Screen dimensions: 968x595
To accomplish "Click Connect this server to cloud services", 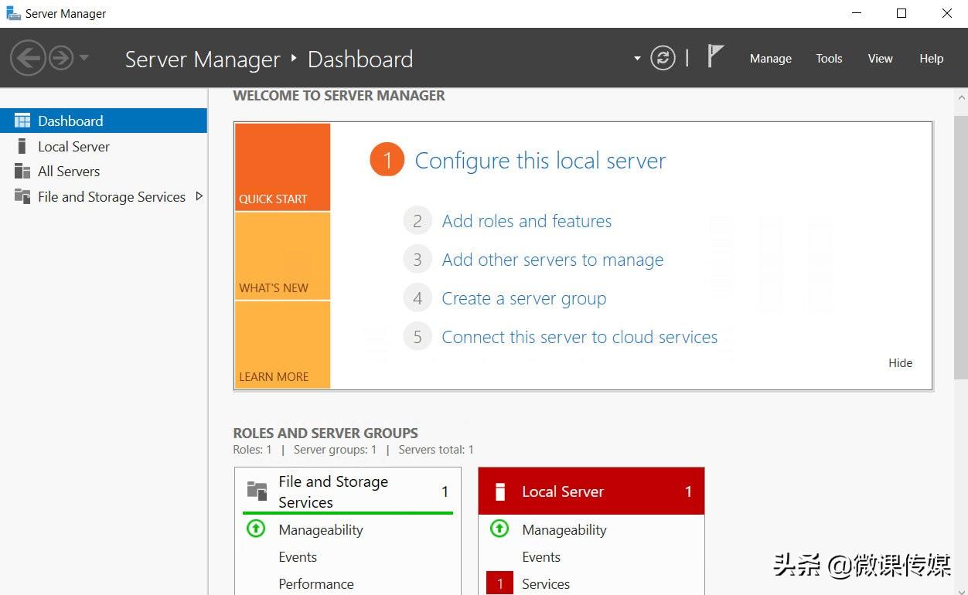I will point(580,337).
